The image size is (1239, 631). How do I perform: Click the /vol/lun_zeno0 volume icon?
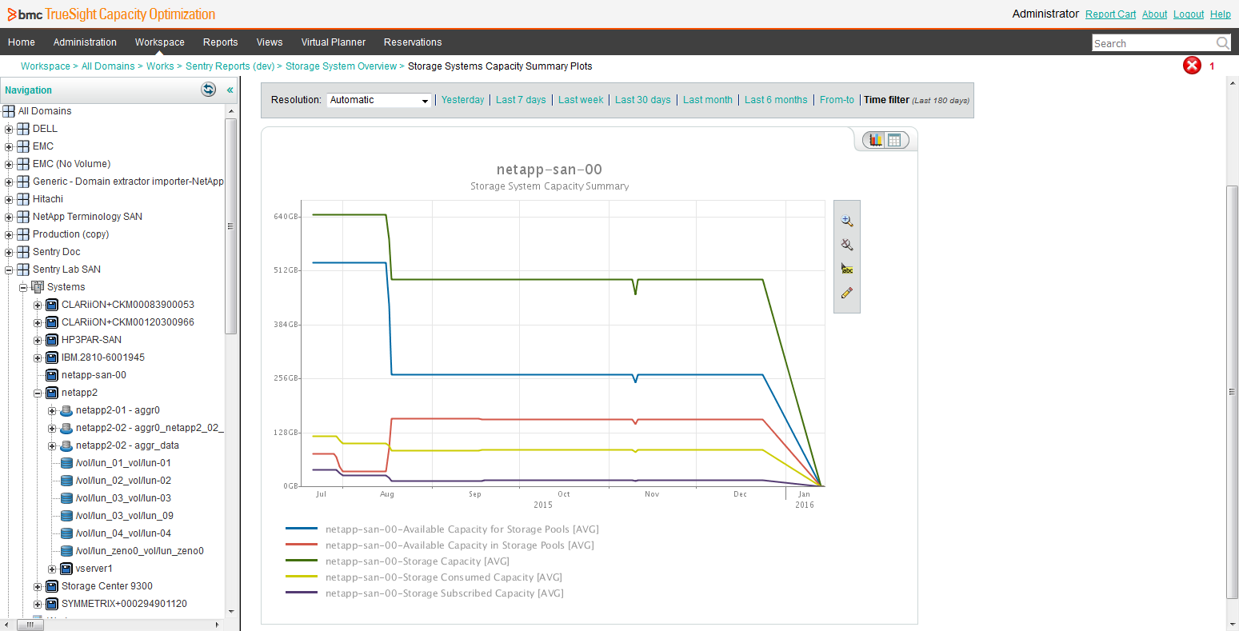click(x=66, y=551)
